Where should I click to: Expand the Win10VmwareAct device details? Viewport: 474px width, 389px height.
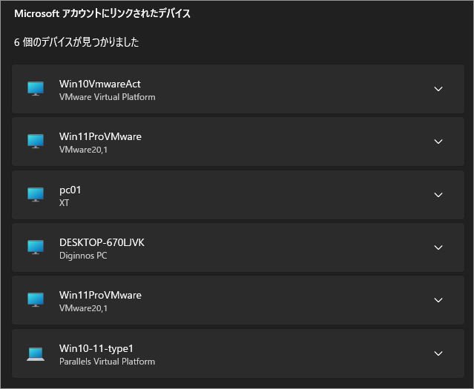coord(438,89)
